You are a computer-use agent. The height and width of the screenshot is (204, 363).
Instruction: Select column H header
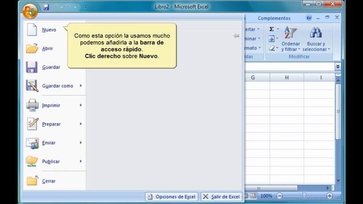(286, 78)
